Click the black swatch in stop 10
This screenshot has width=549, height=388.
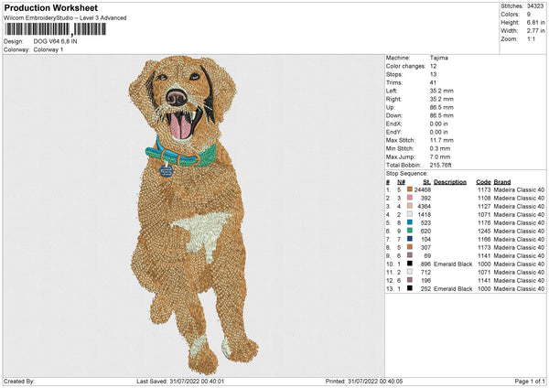point(410,264)
